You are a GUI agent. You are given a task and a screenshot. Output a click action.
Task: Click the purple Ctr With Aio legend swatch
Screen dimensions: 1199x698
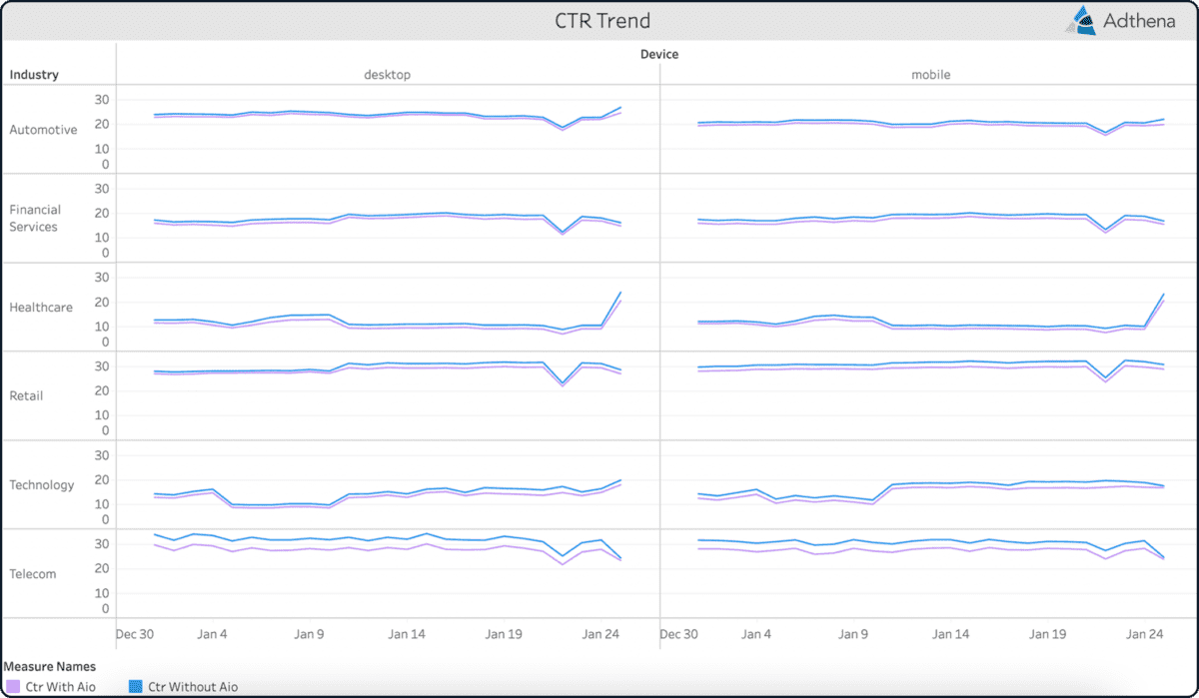pyautogui.click(x=12, y=686)
